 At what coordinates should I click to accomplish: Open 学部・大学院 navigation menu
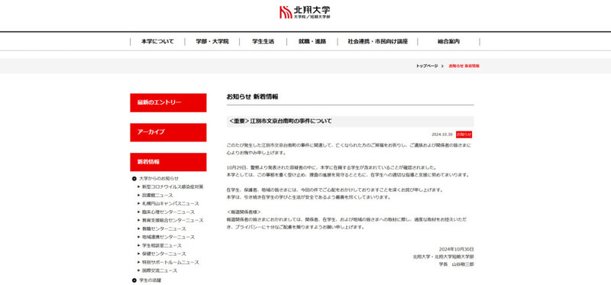pyautogui.click(x=212, y=42)
